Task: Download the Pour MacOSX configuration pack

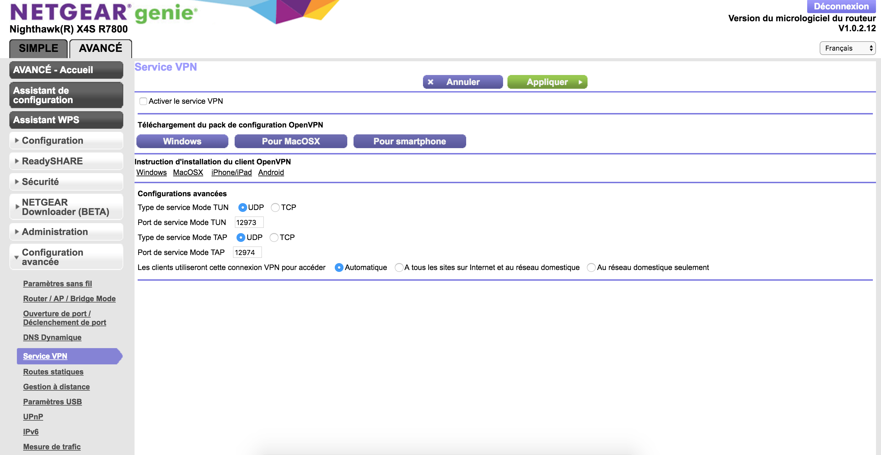Action: pos(291,141)
